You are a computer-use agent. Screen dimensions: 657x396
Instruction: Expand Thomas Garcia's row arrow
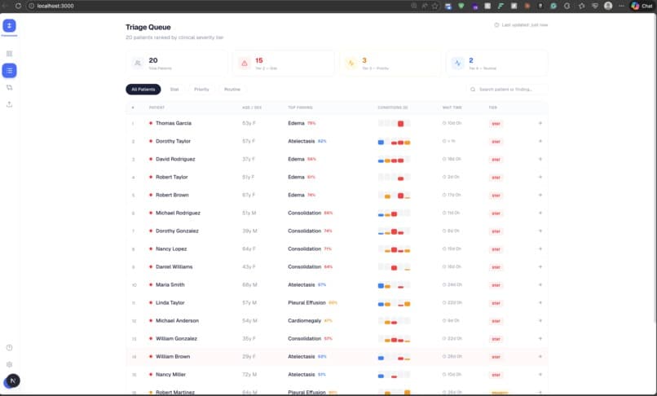[540, 123]
